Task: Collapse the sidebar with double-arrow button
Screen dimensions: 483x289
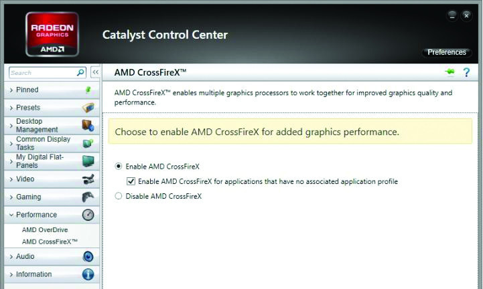Action: point(95,72)
